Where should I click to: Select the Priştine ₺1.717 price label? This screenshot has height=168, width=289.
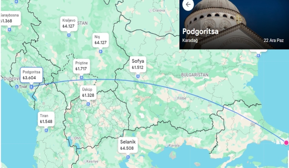[x=81, y=66]
